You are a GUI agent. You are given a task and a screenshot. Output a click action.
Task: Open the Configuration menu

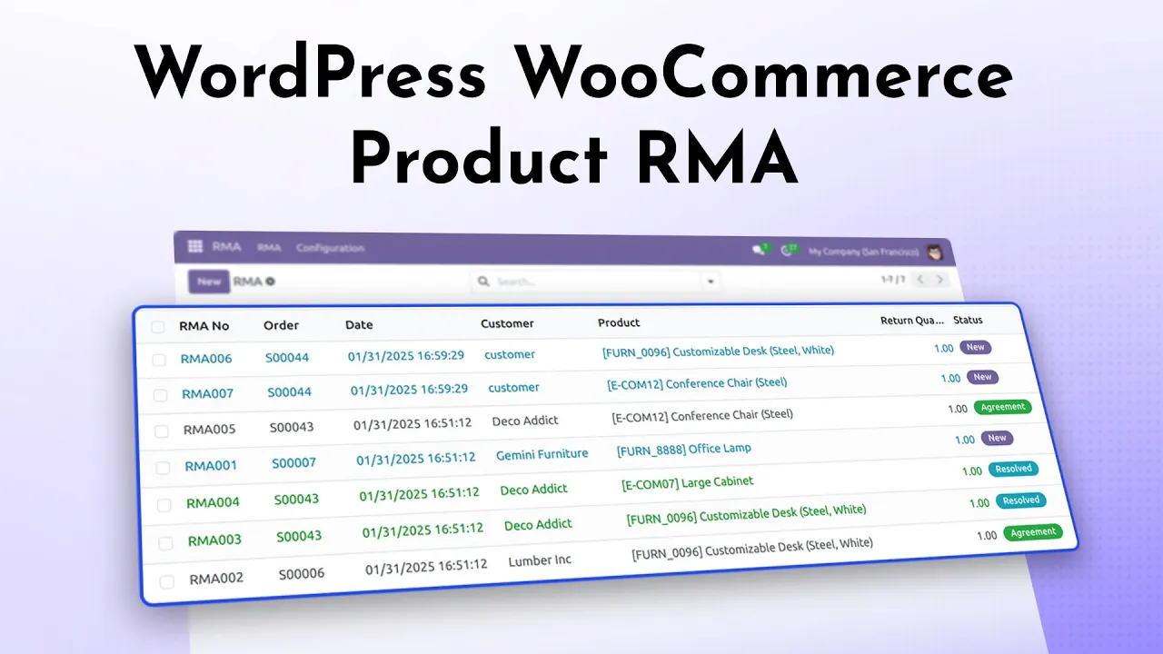[330, 247]
